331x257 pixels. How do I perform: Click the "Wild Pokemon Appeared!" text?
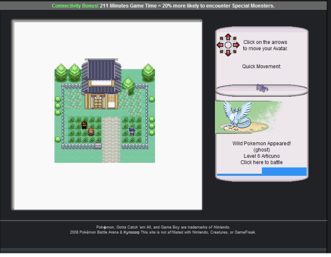pos(262,143)
